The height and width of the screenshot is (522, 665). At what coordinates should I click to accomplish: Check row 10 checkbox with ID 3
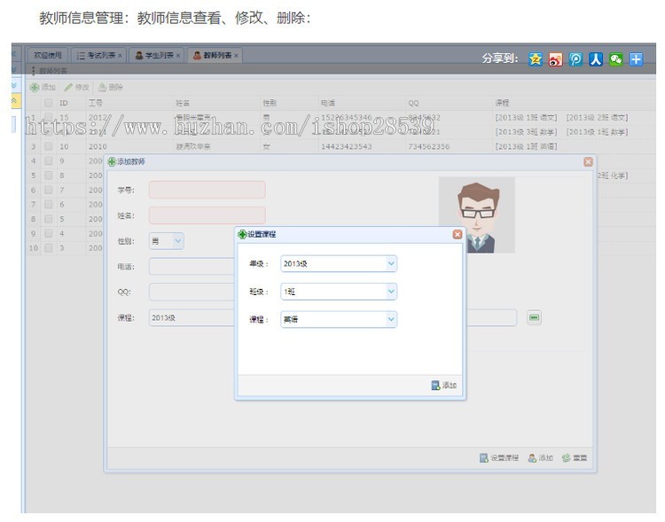(x=49, y=247)
